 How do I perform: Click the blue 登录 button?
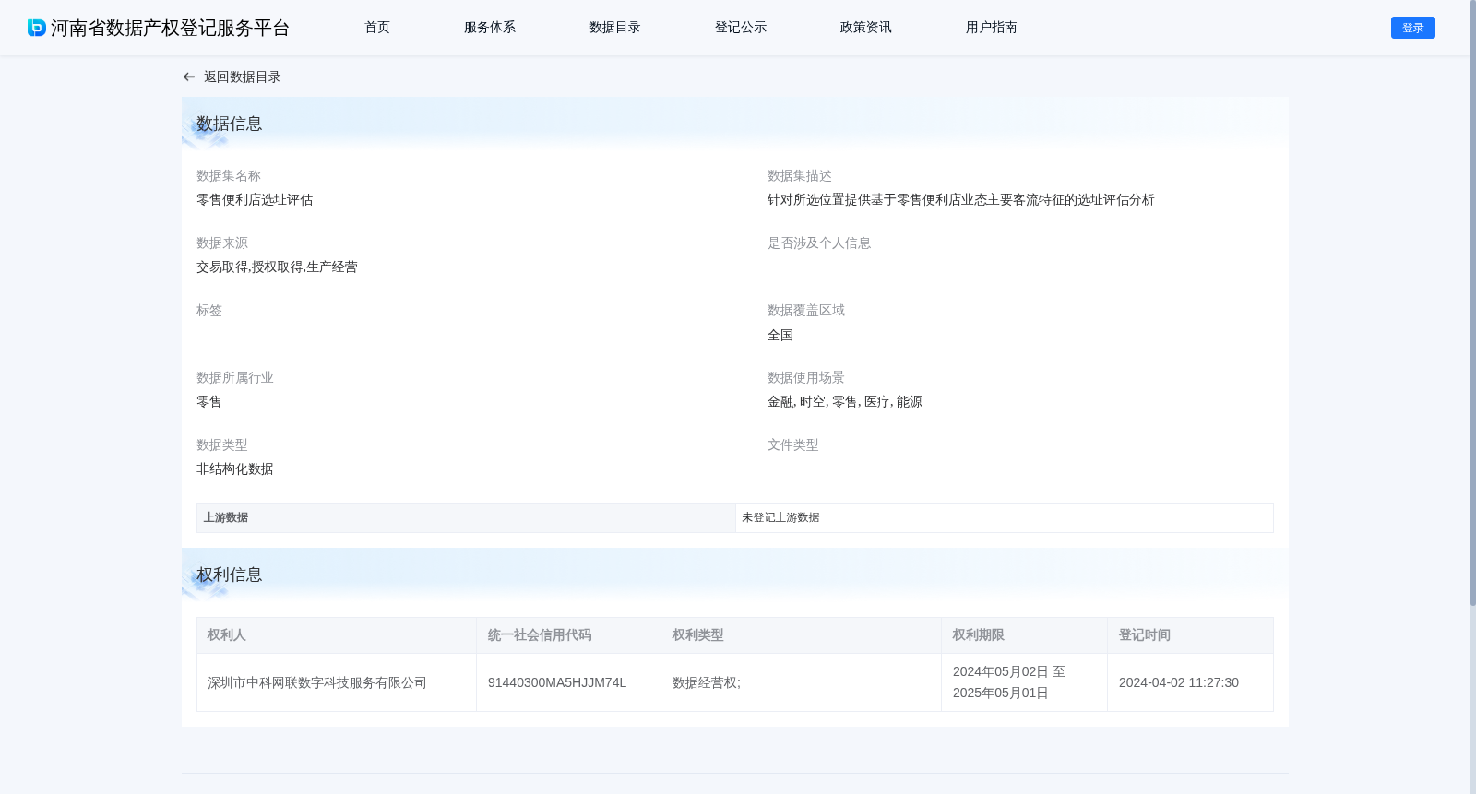[x=1413, y=28]
